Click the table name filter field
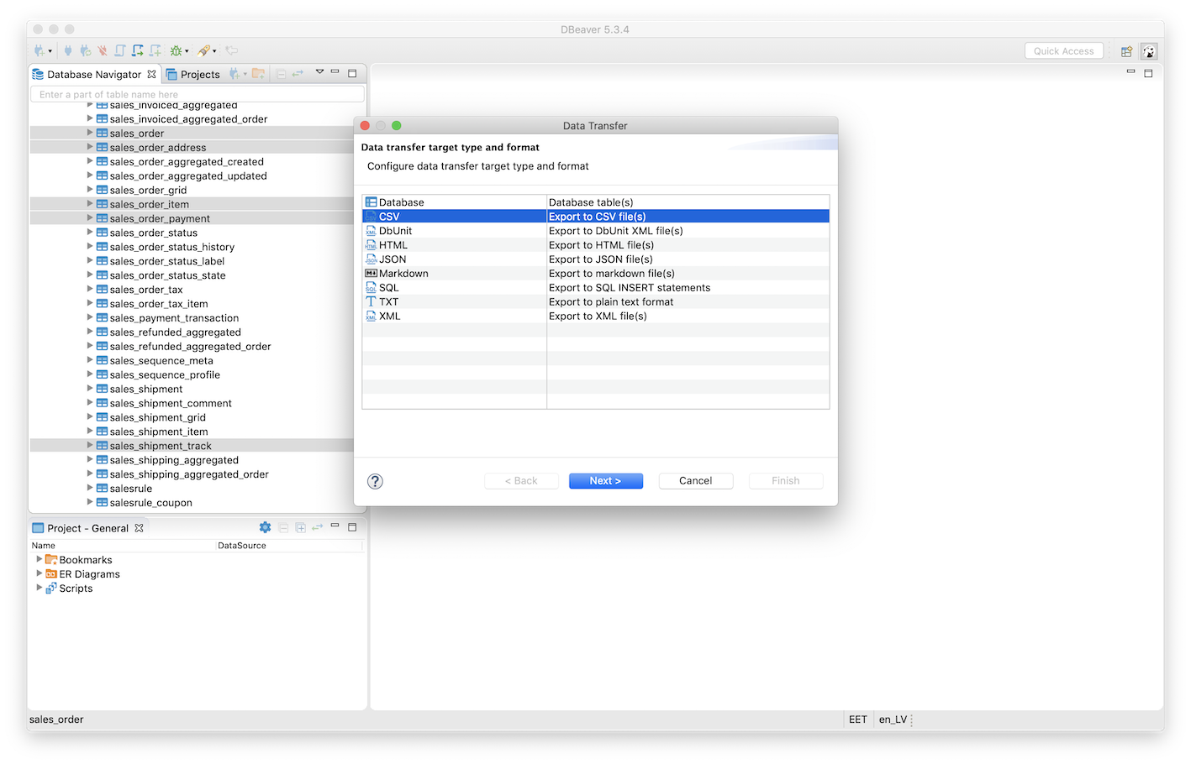The image size is (1191, 764). click(x=195, y=94)
